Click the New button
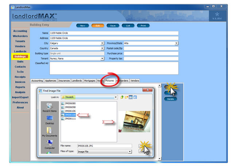237x167 pixels. pyautogui.click(x=82, y=25)
